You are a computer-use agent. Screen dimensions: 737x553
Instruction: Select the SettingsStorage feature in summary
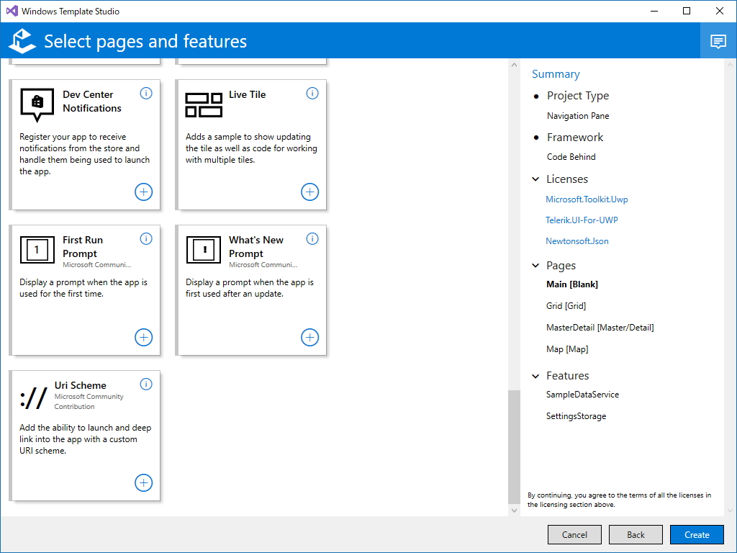(576, 416)
